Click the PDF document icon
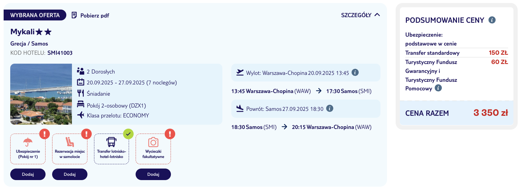 pyautogui.click(x=74, y=15)
